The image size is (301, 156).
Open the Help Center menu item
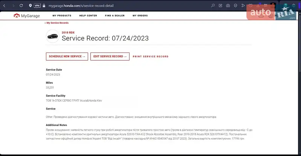[88, 16]
